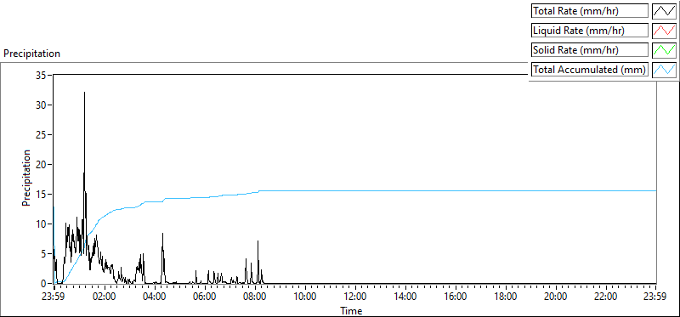
Task: Click the Time X-axis title
Action: (351, 310)
